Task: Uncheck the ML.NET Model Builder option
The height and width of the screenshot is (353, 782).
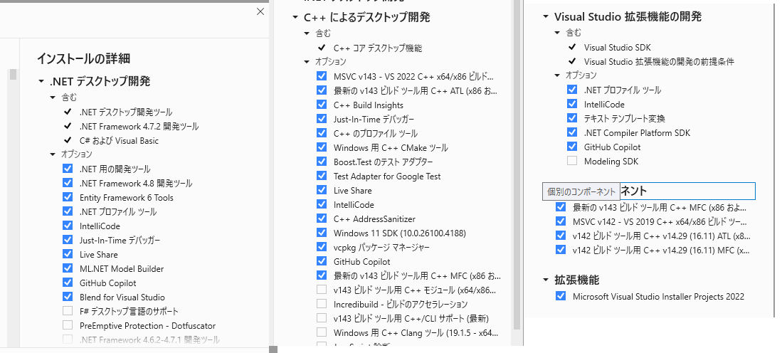Action: coord(68,269)
